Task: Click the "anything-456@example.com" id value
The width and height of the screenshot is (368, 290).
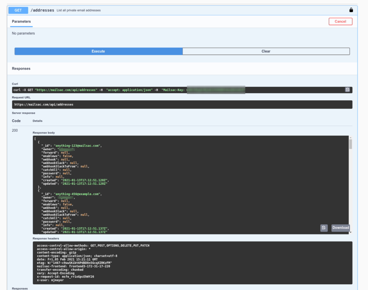Action: (78, 194)
